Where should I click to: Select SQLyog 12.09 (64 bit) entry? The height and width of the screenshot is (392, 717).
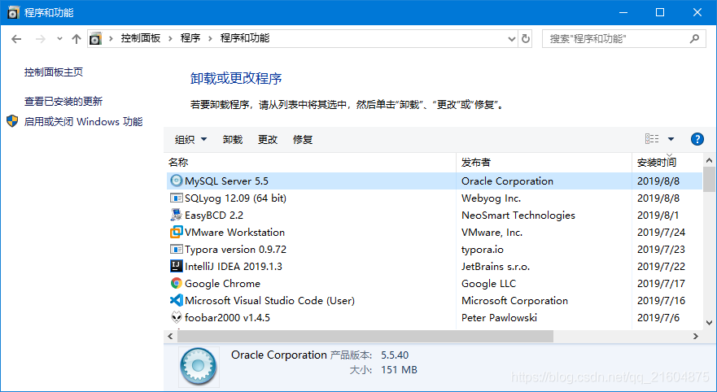tap(235, 198)
